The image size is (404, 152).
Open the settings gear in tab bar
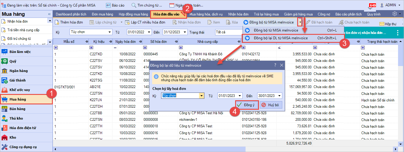[x=395, y=14]
